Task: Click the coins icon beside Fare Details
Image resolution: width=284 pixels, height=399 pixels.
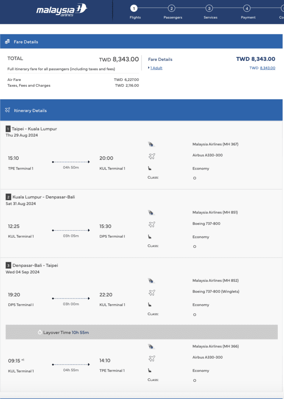Action: tap(7, 41)
